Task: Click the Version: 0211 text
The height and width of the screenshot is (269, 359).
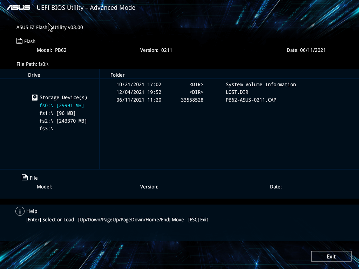Action: [156, 50]
